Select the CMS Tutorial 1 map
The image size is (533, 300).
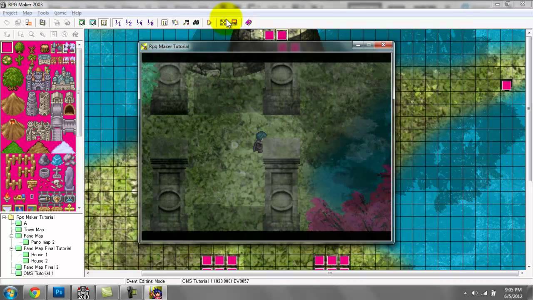coord(38,273)
